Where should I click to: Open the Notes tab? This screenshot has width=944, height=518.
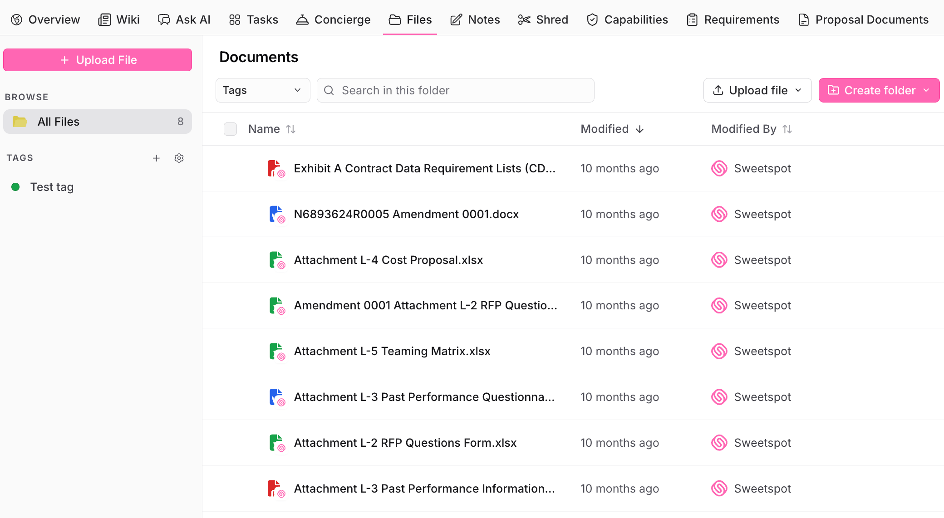[x=475, y=20]
